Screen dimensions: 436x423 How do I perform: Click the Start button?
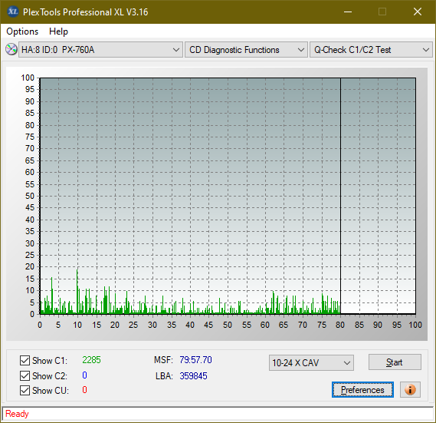pyautogui.click(x=395, y=362)
